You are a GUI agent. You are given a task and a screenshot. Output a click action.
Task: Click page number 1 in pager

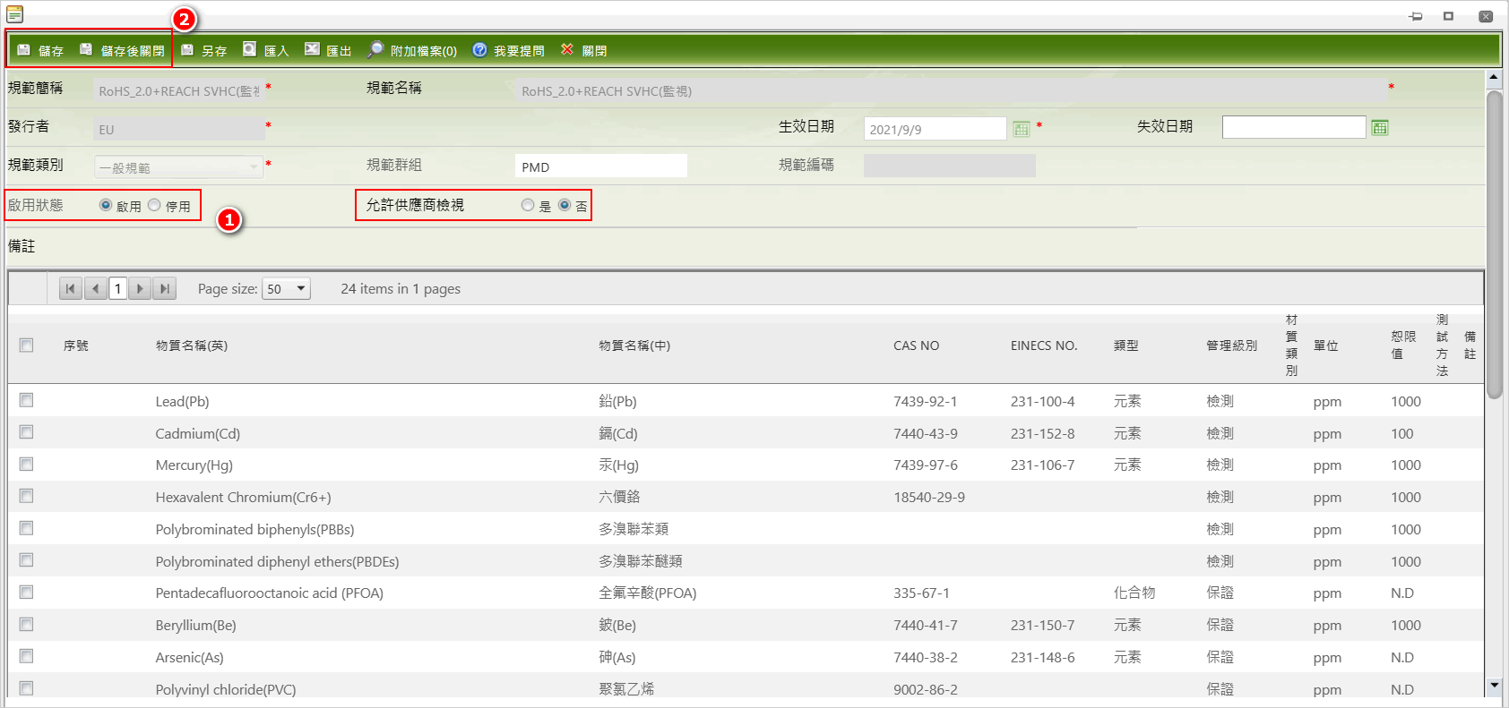[x=117, y=288]
